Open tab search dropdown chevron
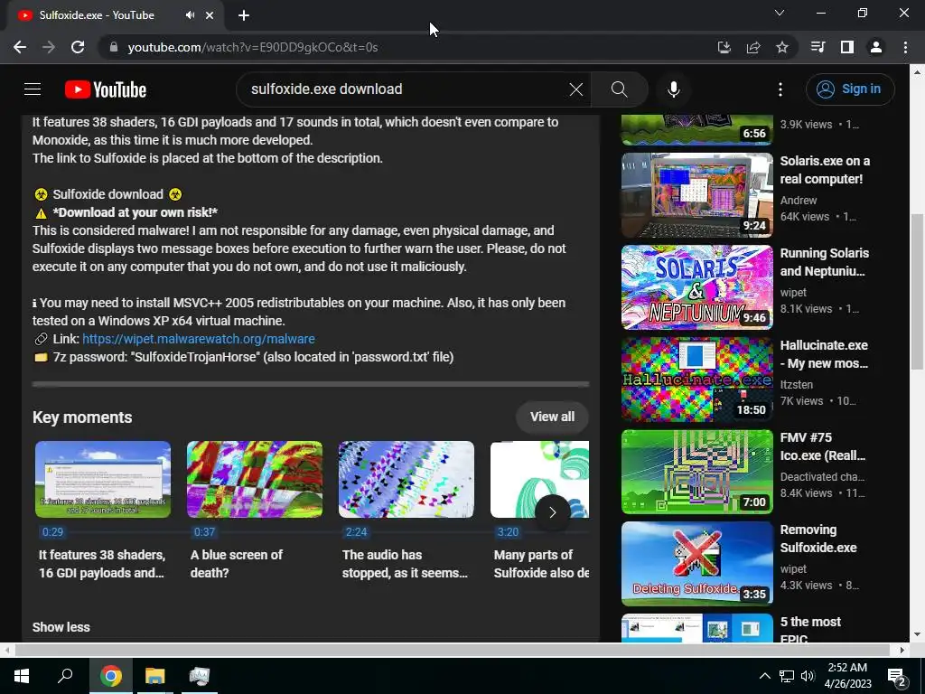 click(x=780, y=13)
